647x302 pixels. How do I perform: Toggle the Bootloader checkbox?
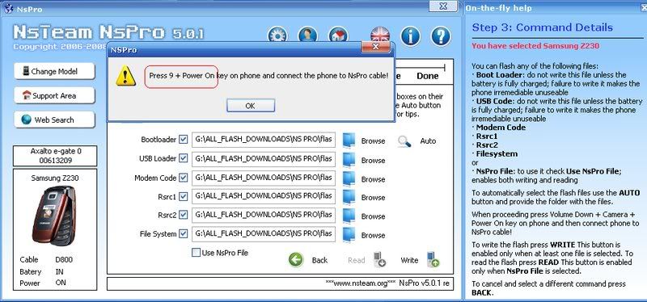tap(184, 140)
